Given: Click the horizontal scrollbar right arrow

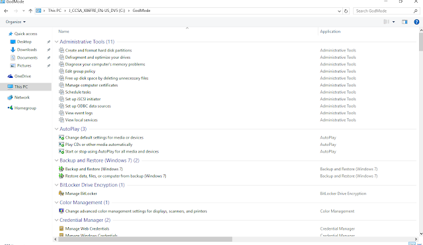Looking at the screenshot, I should tap(416, 239).
